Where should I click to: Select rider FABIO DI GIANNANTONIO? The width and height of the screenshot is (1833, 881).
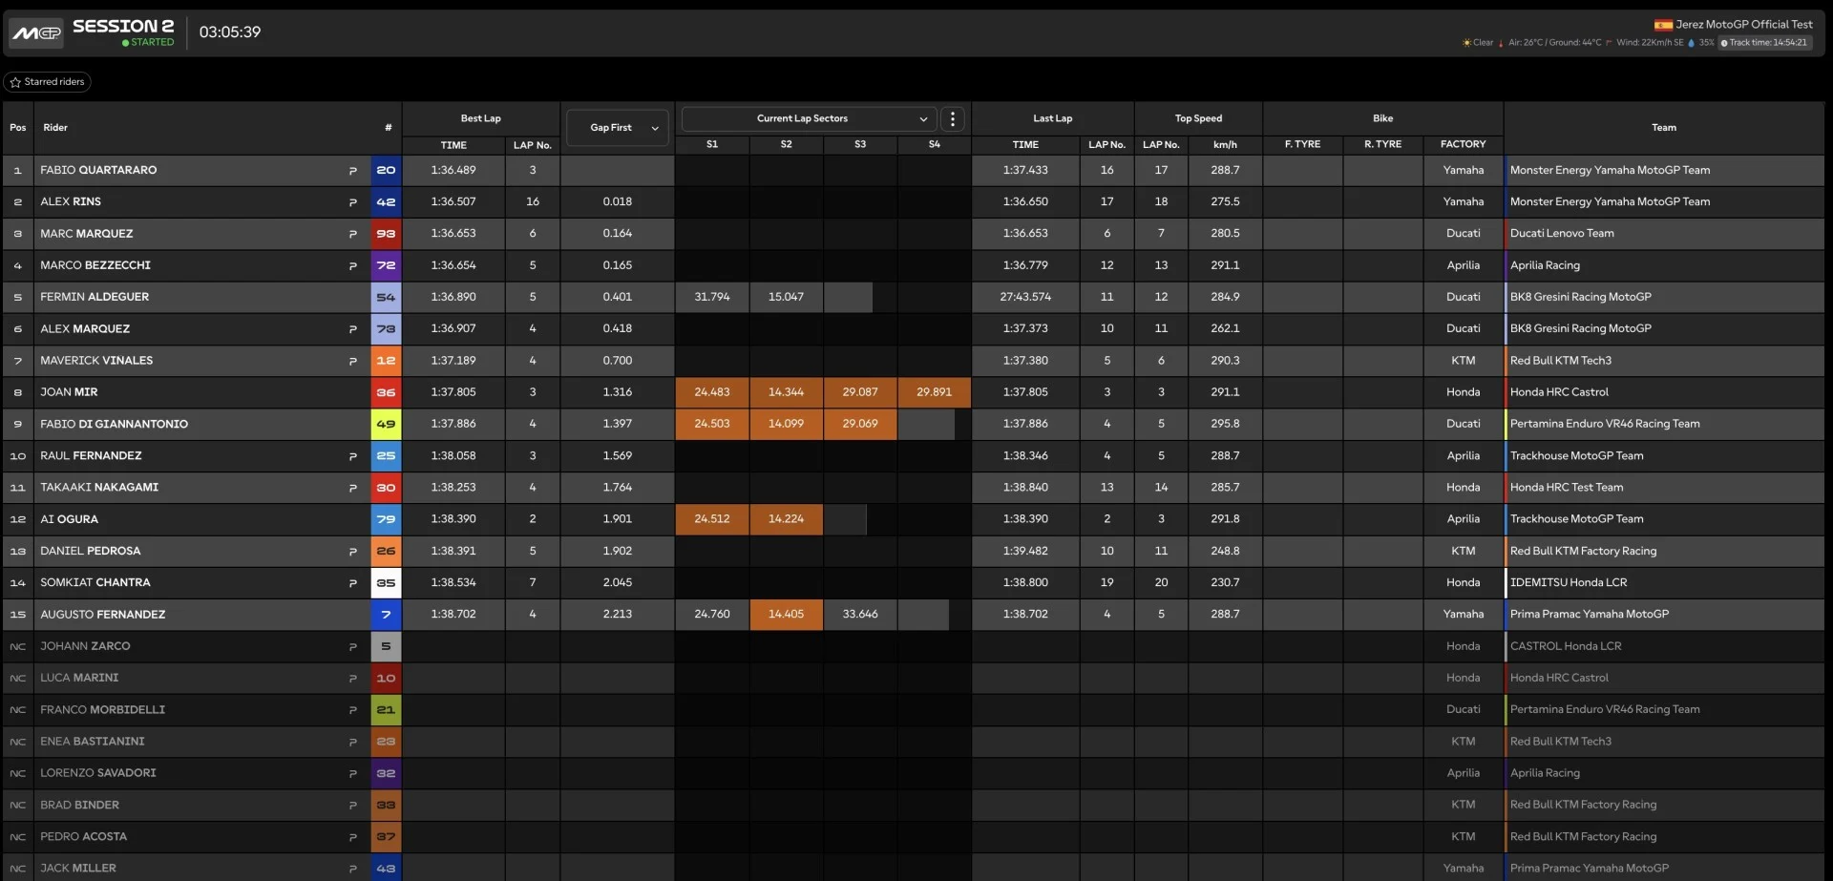click(114, 424)
